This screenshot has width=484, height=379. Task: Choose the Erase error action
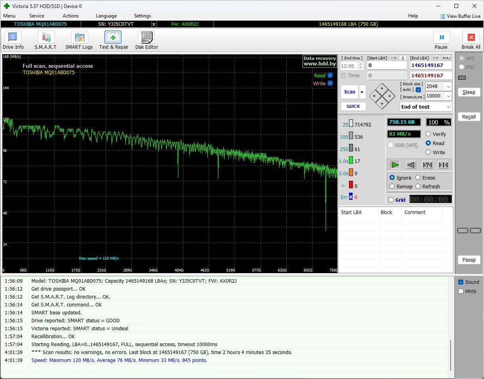(418, 178)
